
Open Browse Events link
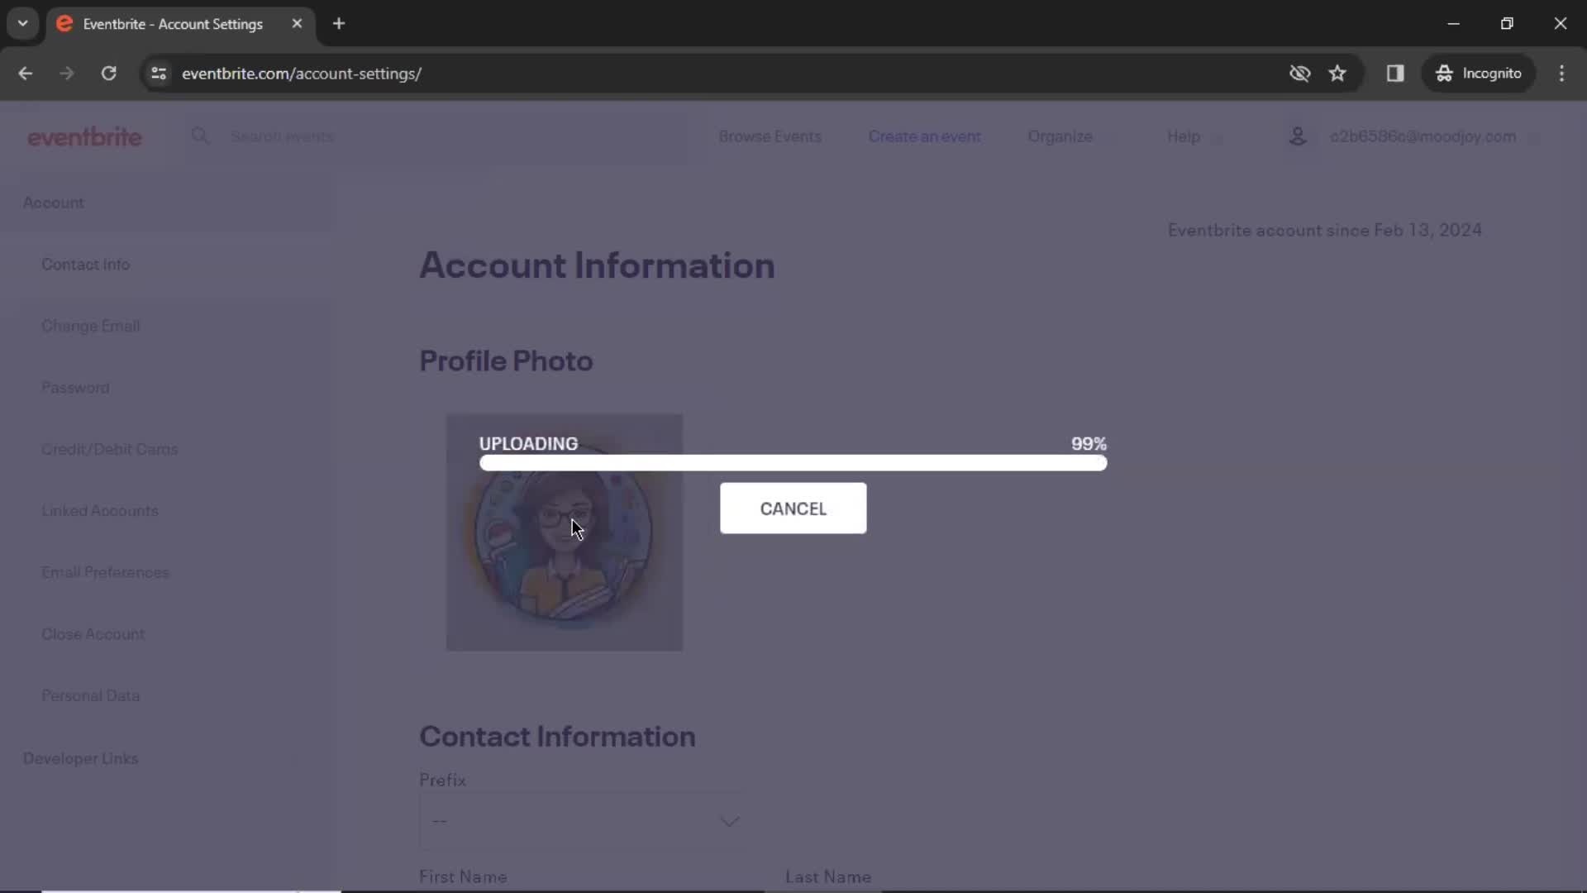coord(770,136)
